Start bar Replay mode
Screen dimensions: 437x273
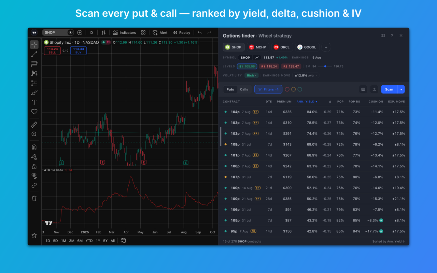pyautogui.click(x=182, y=32)
